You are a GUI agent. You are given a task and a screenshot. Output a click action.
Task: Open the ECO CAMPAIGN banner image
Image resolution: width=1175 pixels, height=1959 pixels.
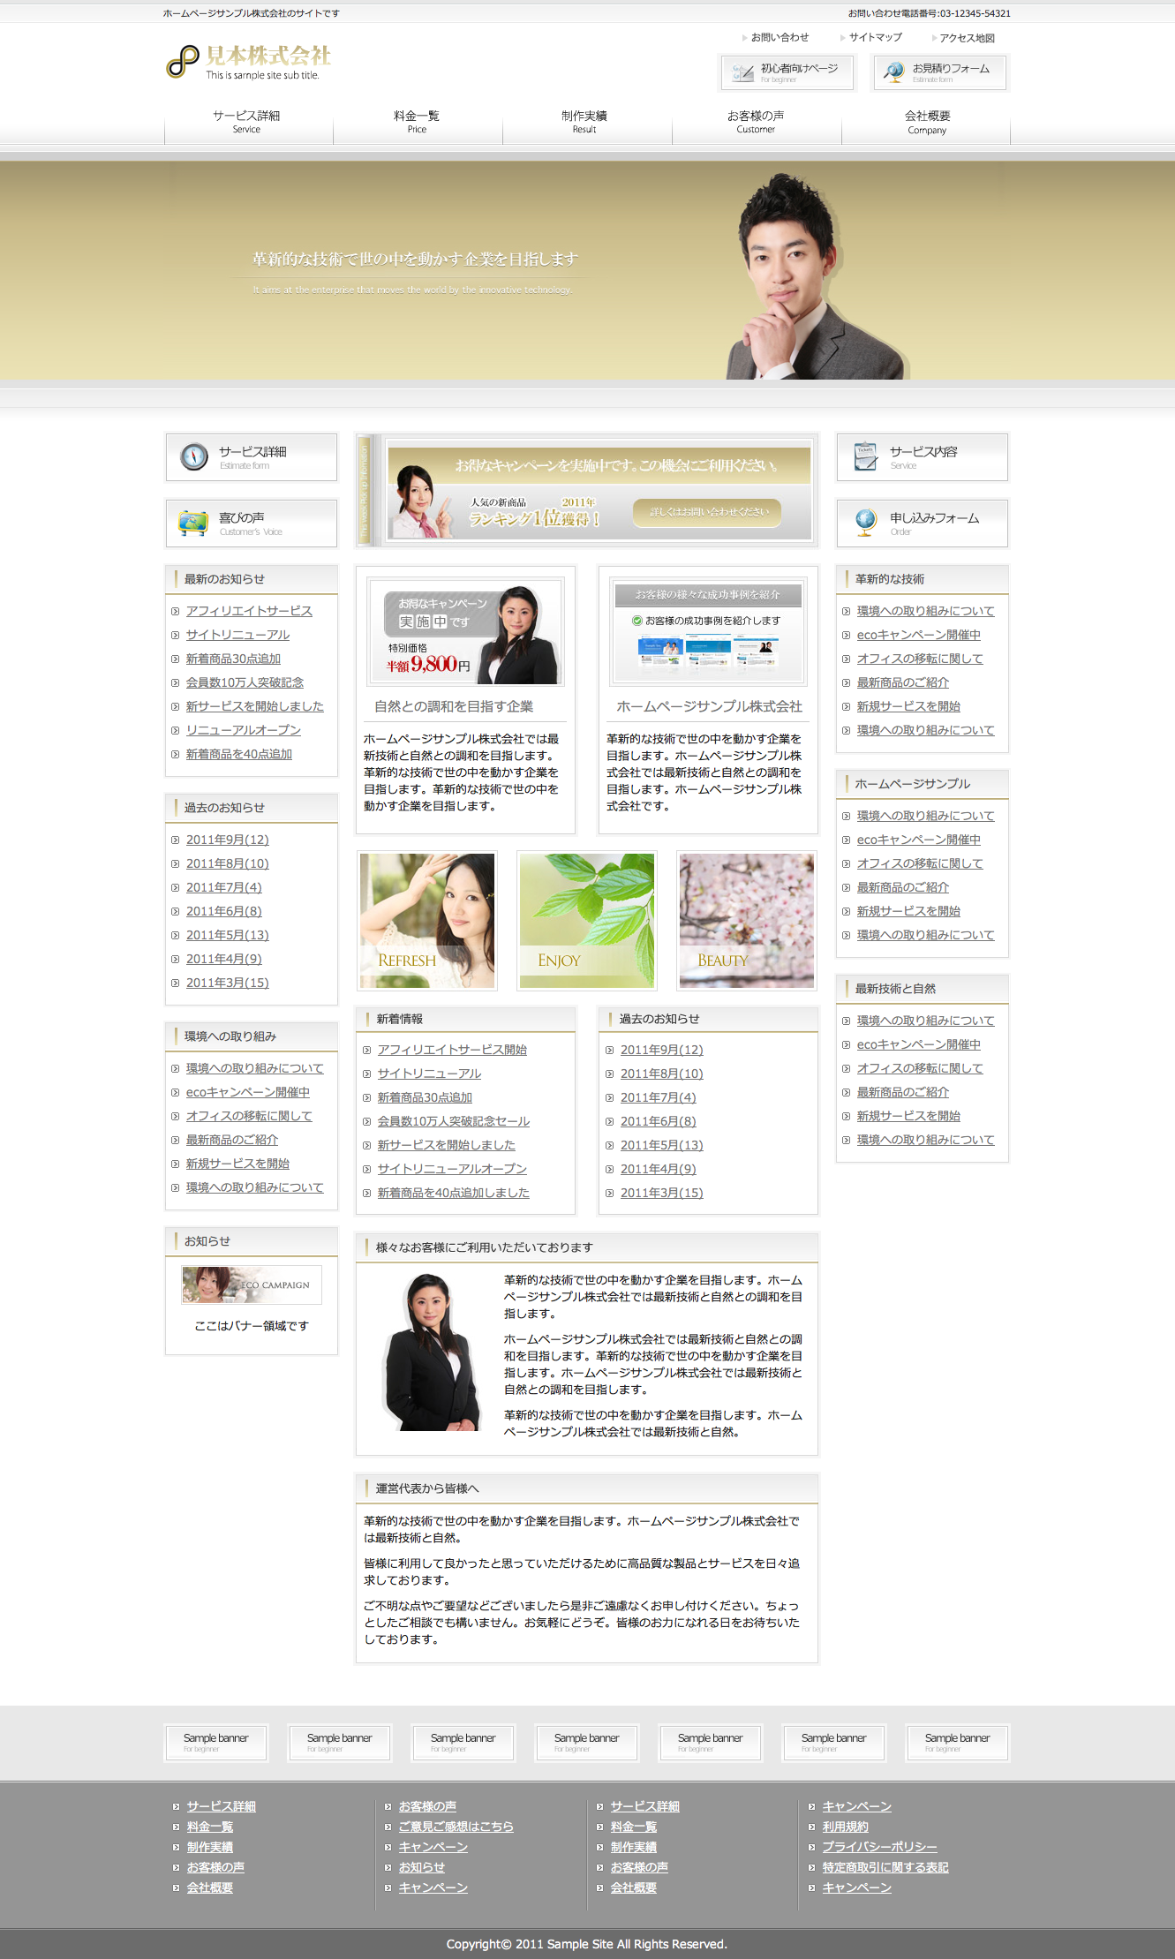tap(252, 1285)
